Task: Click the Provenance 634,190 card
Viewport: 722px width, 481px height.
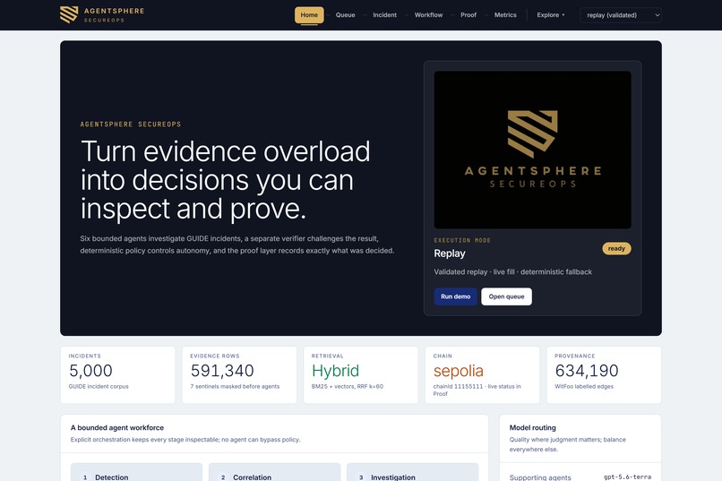Action: pos(604,375)
